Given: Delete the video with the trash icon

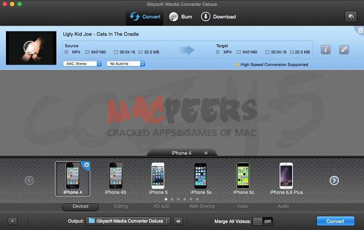Looking at the screenshot, I should point(360,30).
